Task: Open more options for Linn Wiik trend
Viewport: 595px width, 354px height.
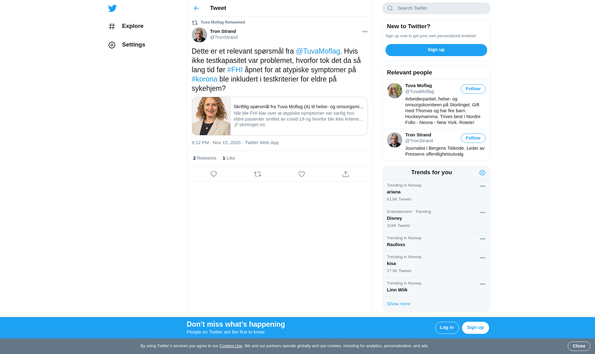Action: pos(483,284)
